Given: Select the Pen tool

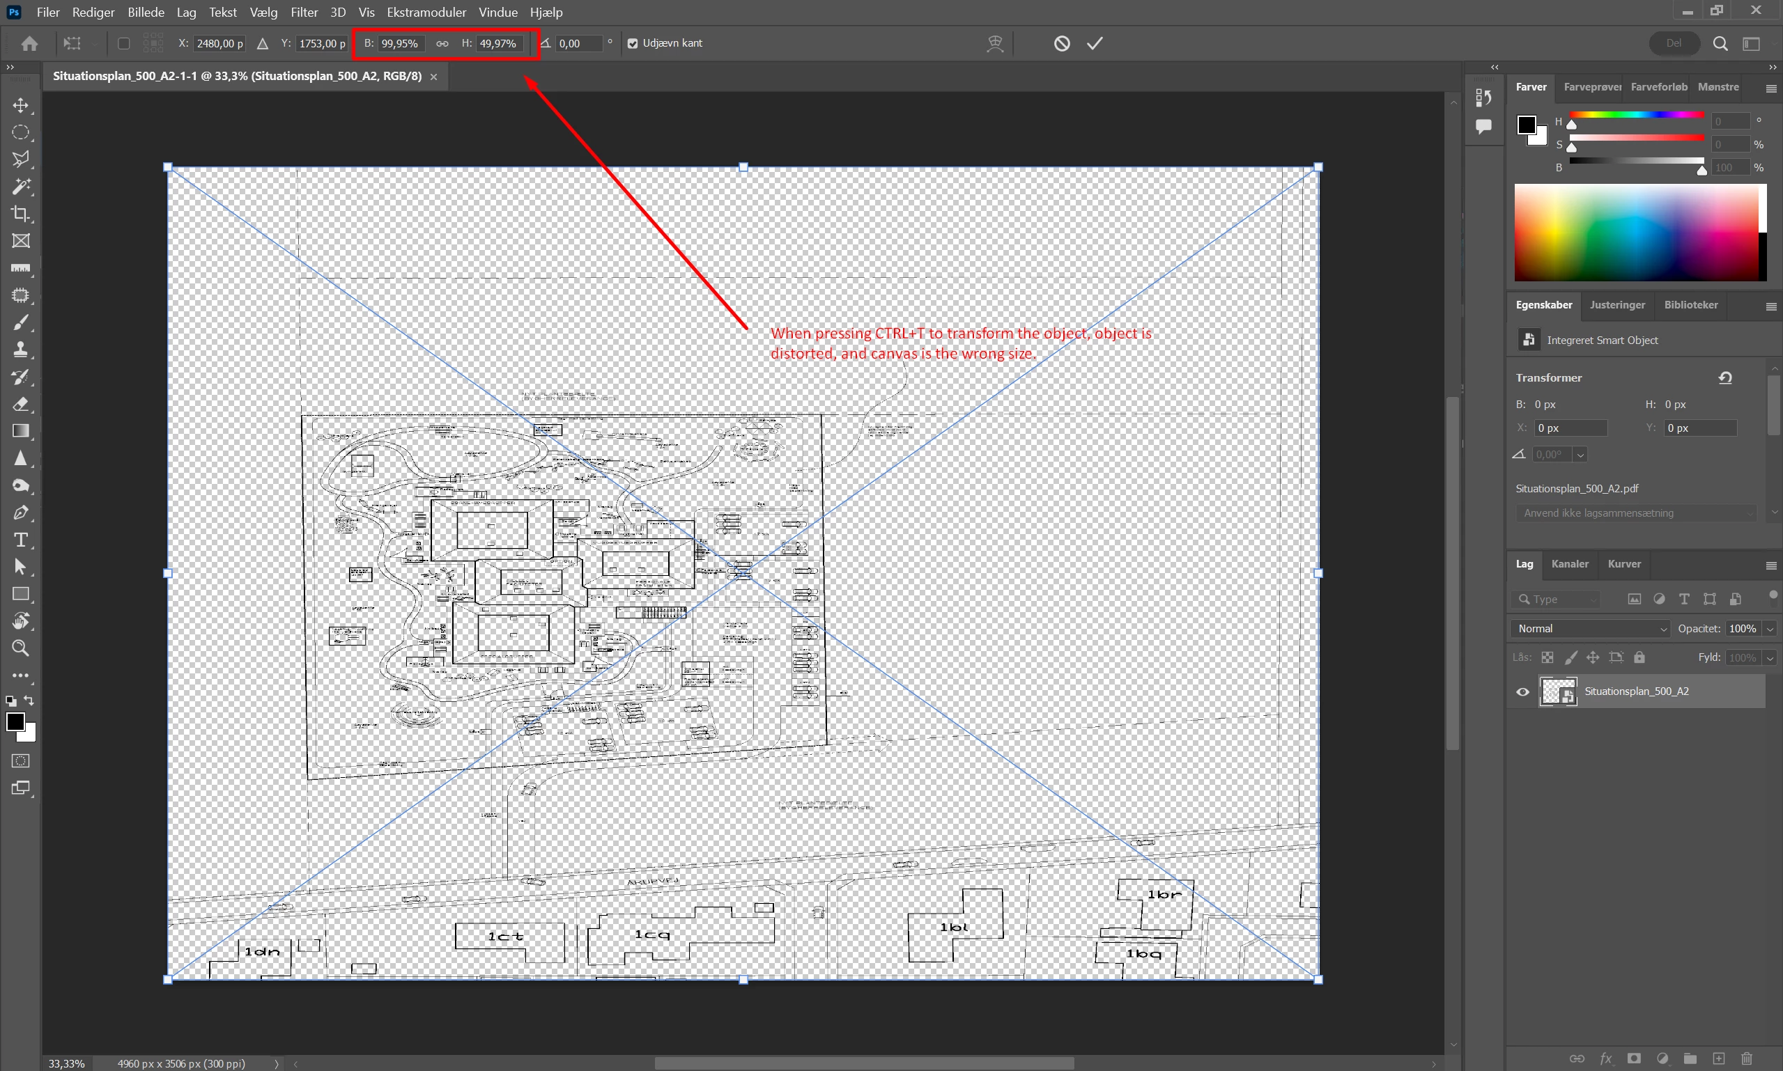Looking at the screenshot, I should [21, 513].
